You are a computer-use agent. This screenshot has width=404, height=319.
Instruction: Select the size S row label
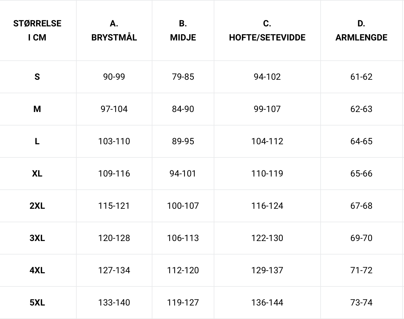click(37, 77)
